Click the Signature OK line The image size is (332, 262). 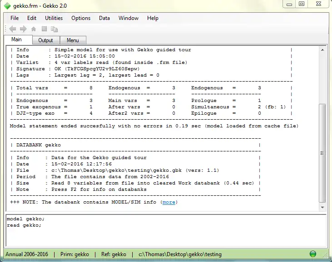pyautogui.click(x=78, y=69)
